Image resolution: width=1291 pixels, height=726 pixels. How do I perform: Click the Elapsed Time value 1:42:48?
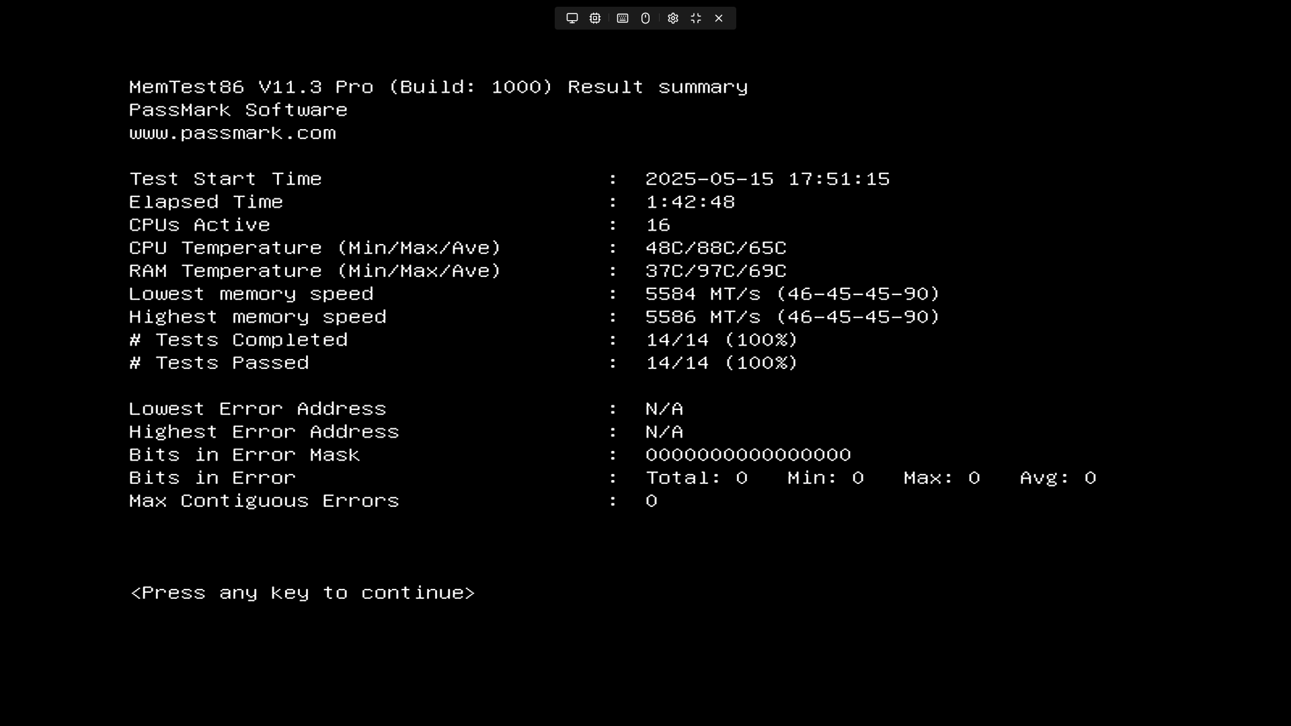(690, 202)
